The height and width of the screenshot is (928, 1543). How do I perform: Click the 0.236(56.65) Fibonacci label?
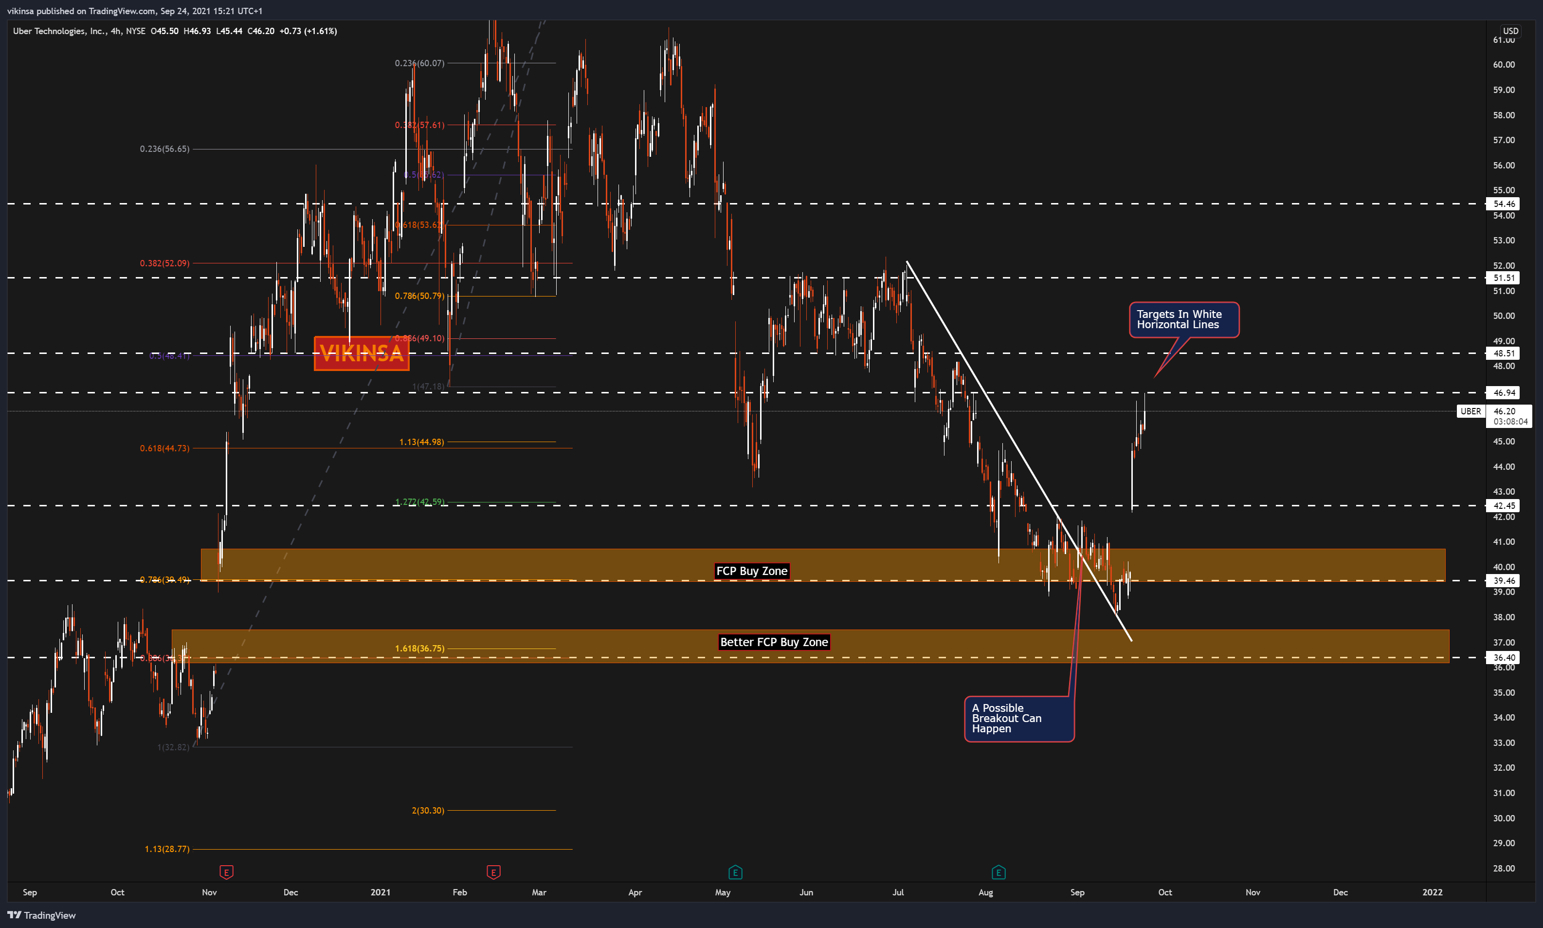[x=164, y=149]
